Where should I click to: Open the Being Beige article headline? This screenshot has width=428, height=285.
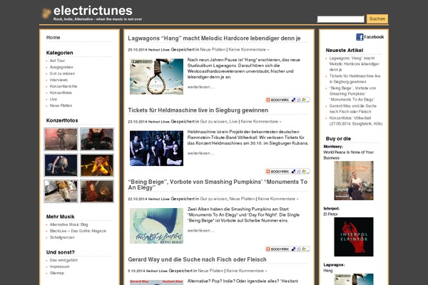[218, 185]
